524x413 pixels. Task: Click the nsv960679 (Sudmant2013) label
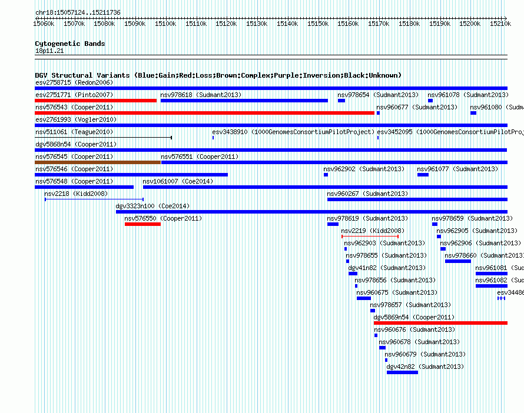point(425,354)
